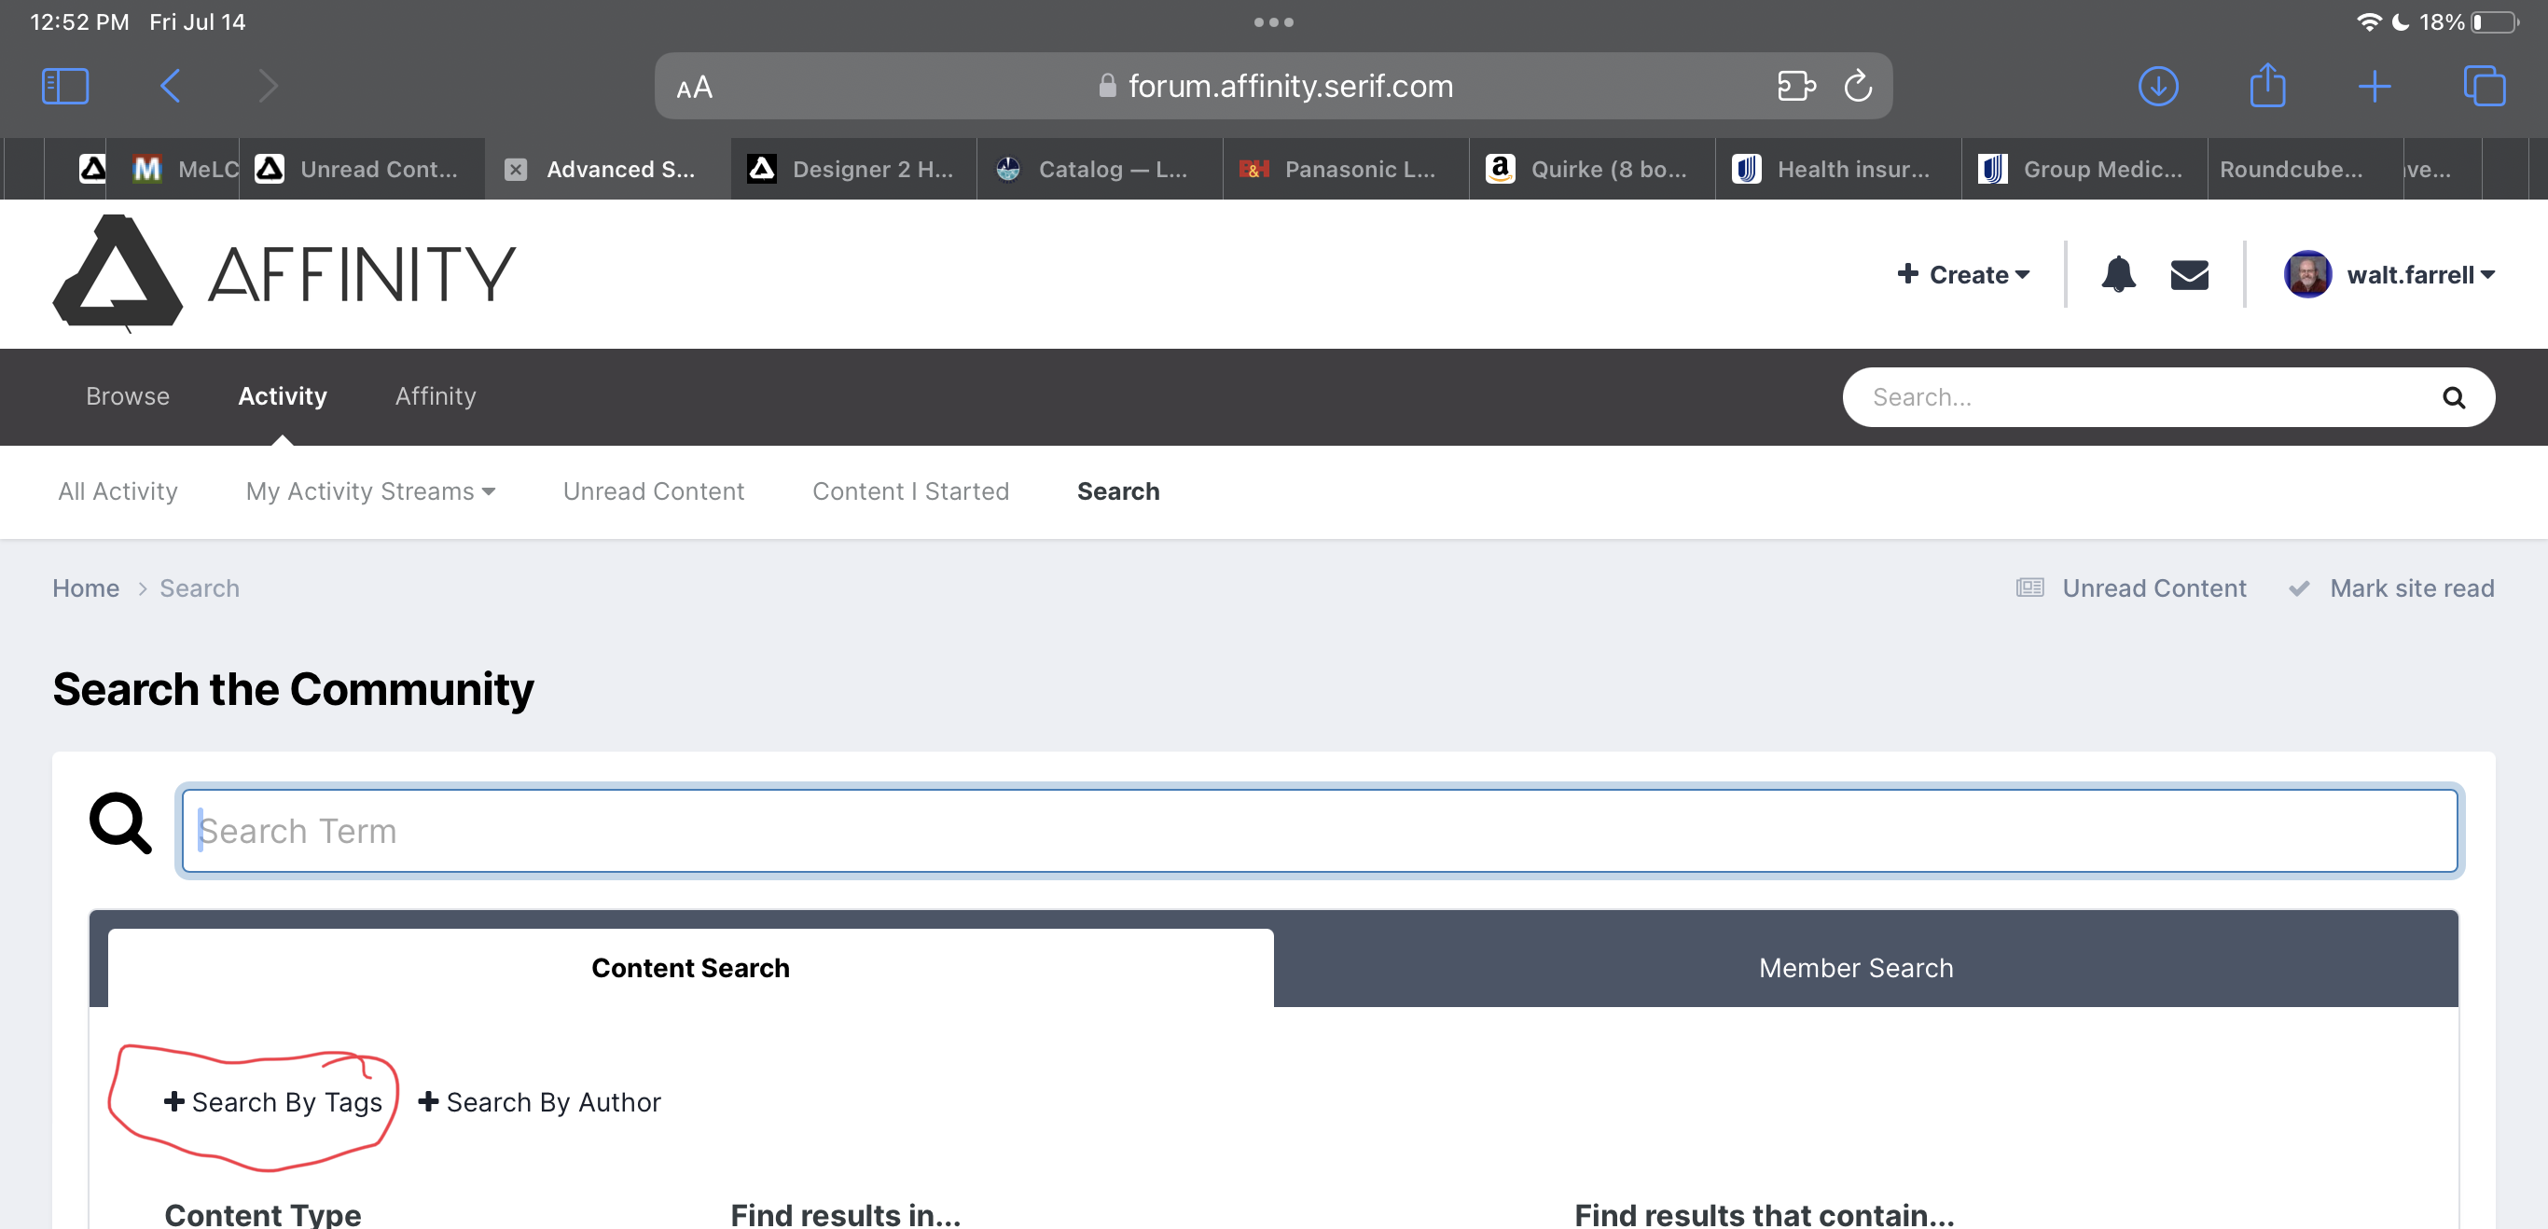Switch to the Panasonic L... browser tab
Screen dimensions: 2548x1229
click(1346, 169)
